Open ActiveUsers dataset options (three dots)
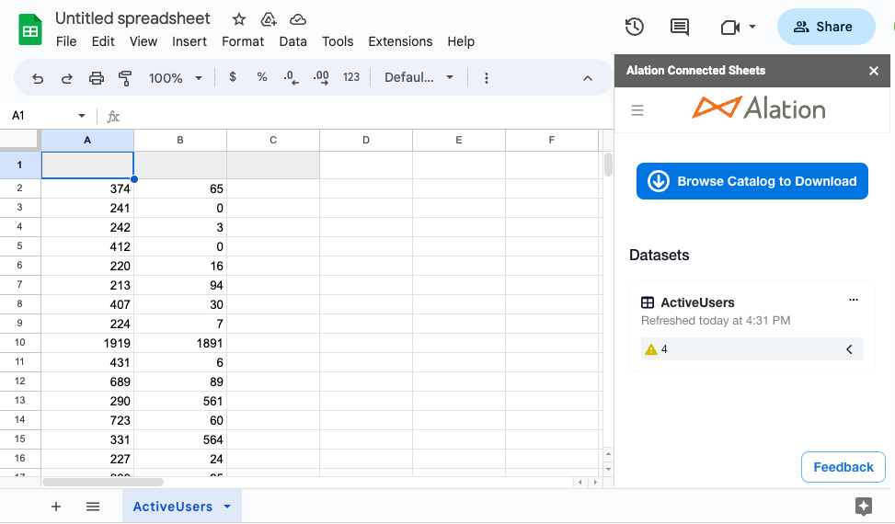The width and height of the screenshot is (895, 524). [x=854, y=300]
